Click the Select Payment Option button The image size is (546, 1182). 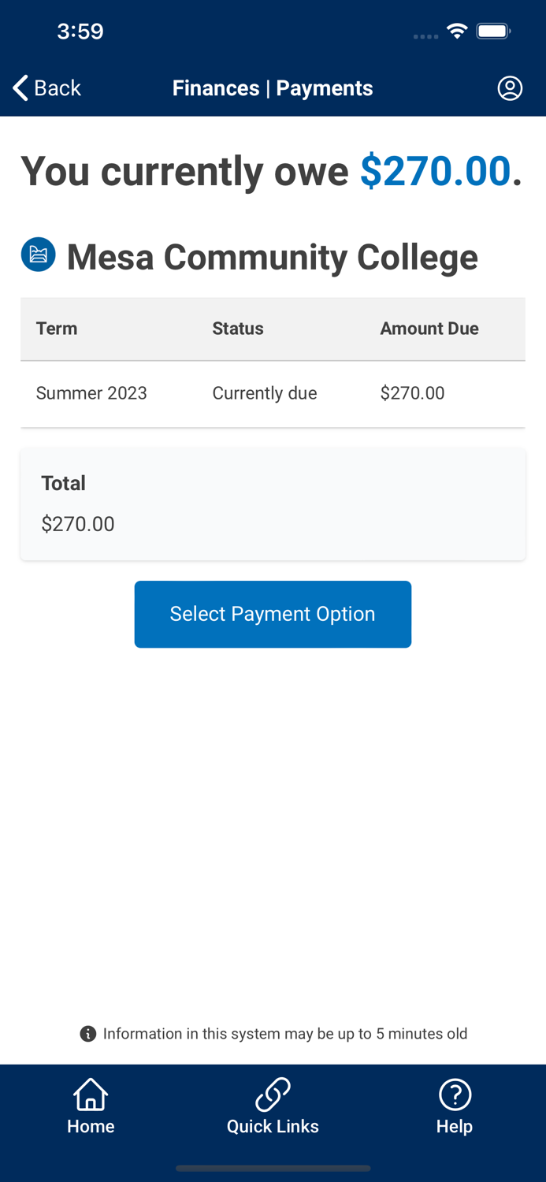click(273, 614)
